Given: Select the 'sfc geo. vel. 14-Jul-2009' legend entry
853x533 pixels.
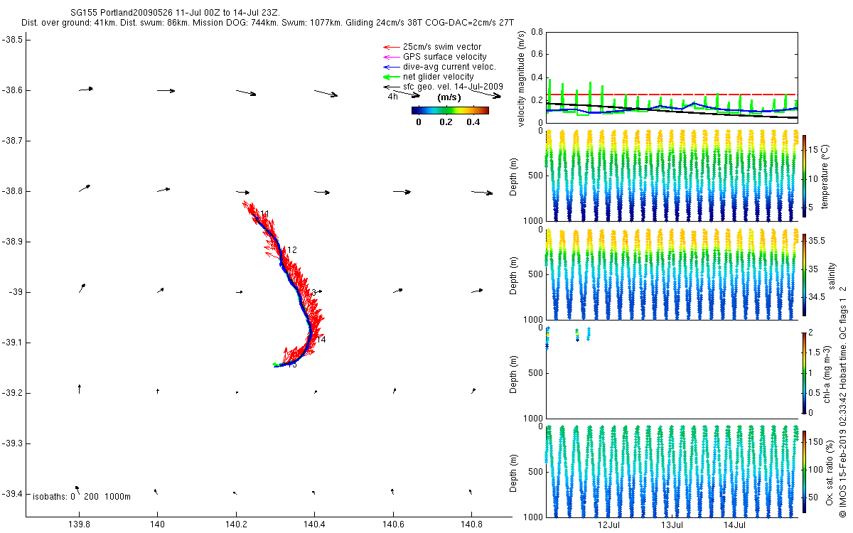Looking at the screenshot, I should click(442, 87).
